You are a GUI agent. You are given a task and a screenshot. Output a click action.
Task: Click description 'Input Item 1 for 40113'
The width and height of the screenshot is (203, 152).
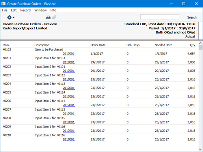point(50,75)
